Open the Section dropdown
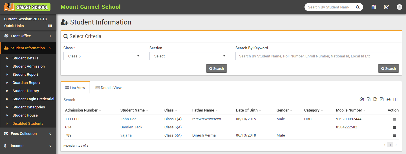406x154 pixels. tap(188, 56)
